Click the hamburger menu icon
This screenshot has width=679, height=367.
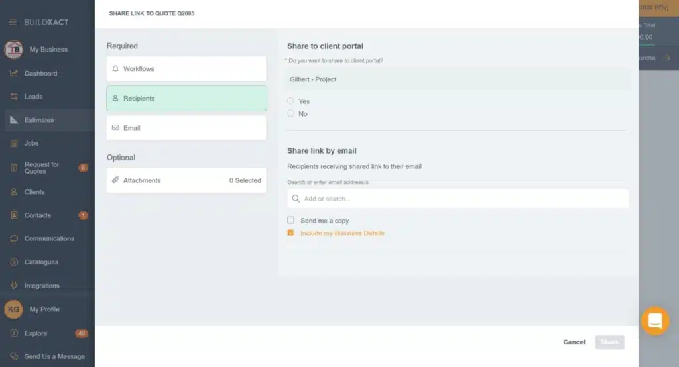(13, 22)
